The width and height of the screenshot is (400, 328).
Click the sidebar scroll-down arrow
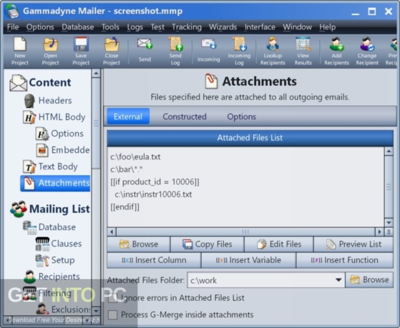coord(96,310)
